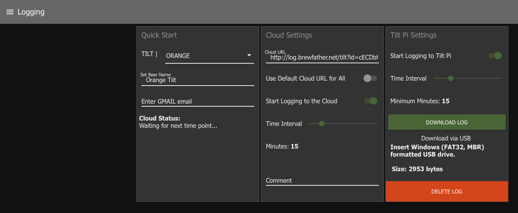Click the Cloud Status message text

tap(178, 125)
